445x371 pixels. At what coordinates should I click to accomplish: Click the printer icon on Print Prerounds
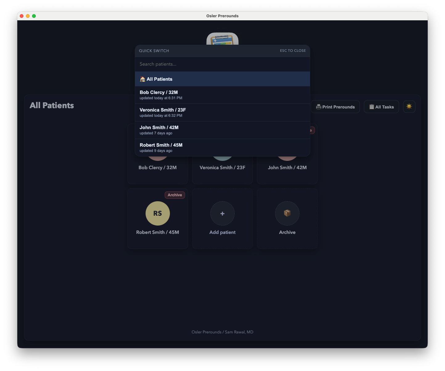pos(318,107)
